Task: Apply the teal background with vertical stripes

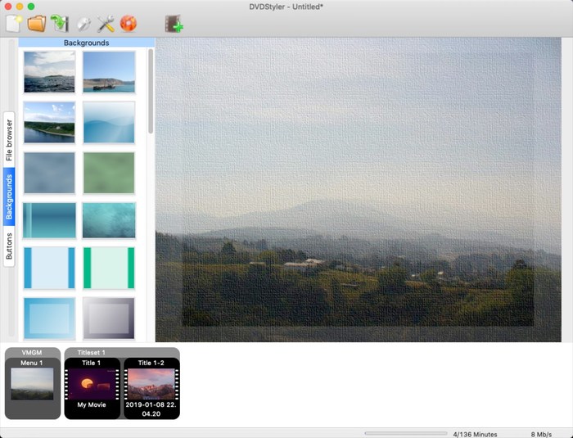Action: click(49, 220)
